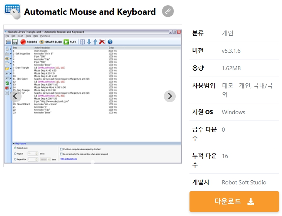282x216 pixels.
Task: Select the 'Repeat for' radio button
Action: click(15, 159)
